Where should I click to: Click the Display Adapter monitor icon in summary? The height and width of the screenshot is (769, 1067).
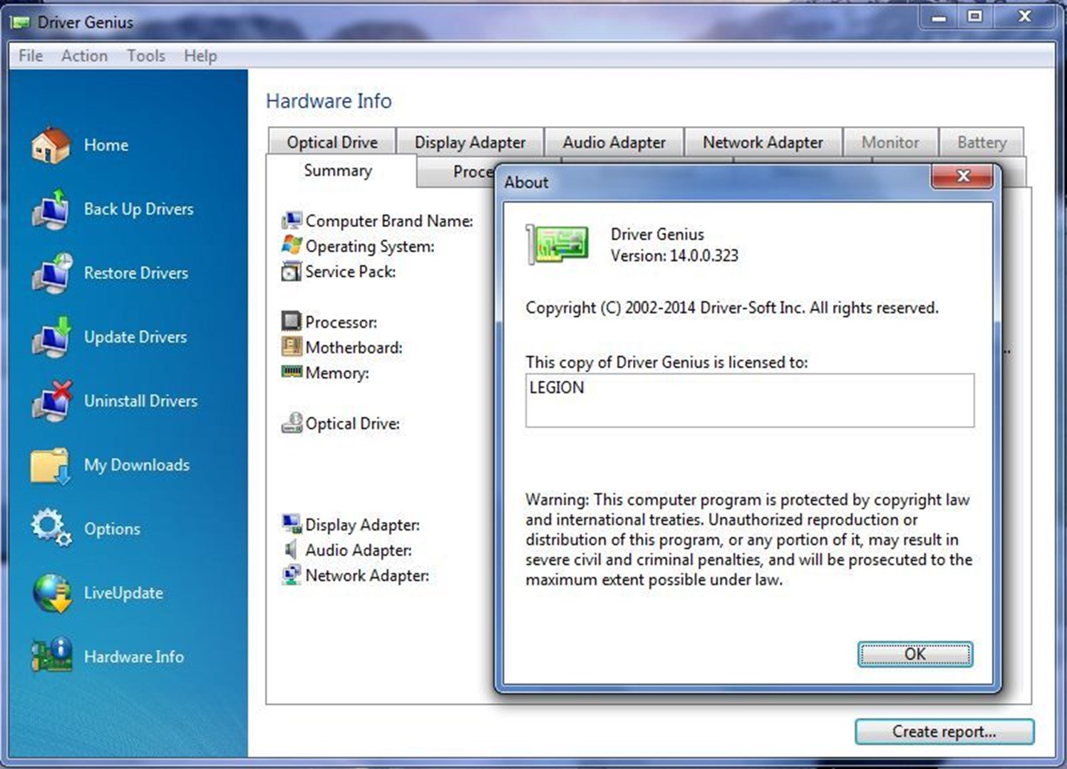pyautogui.click(x=292, y=524)
